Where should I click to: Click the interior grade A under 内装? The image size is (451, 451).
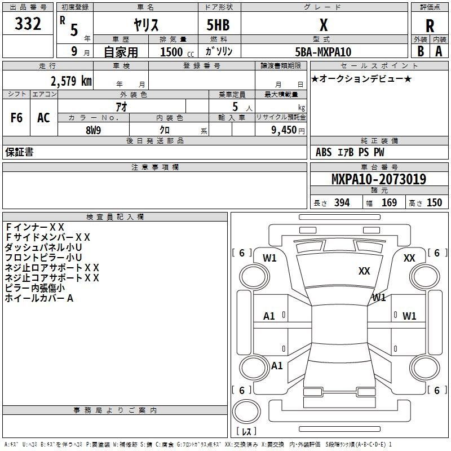tap(439, 51)
